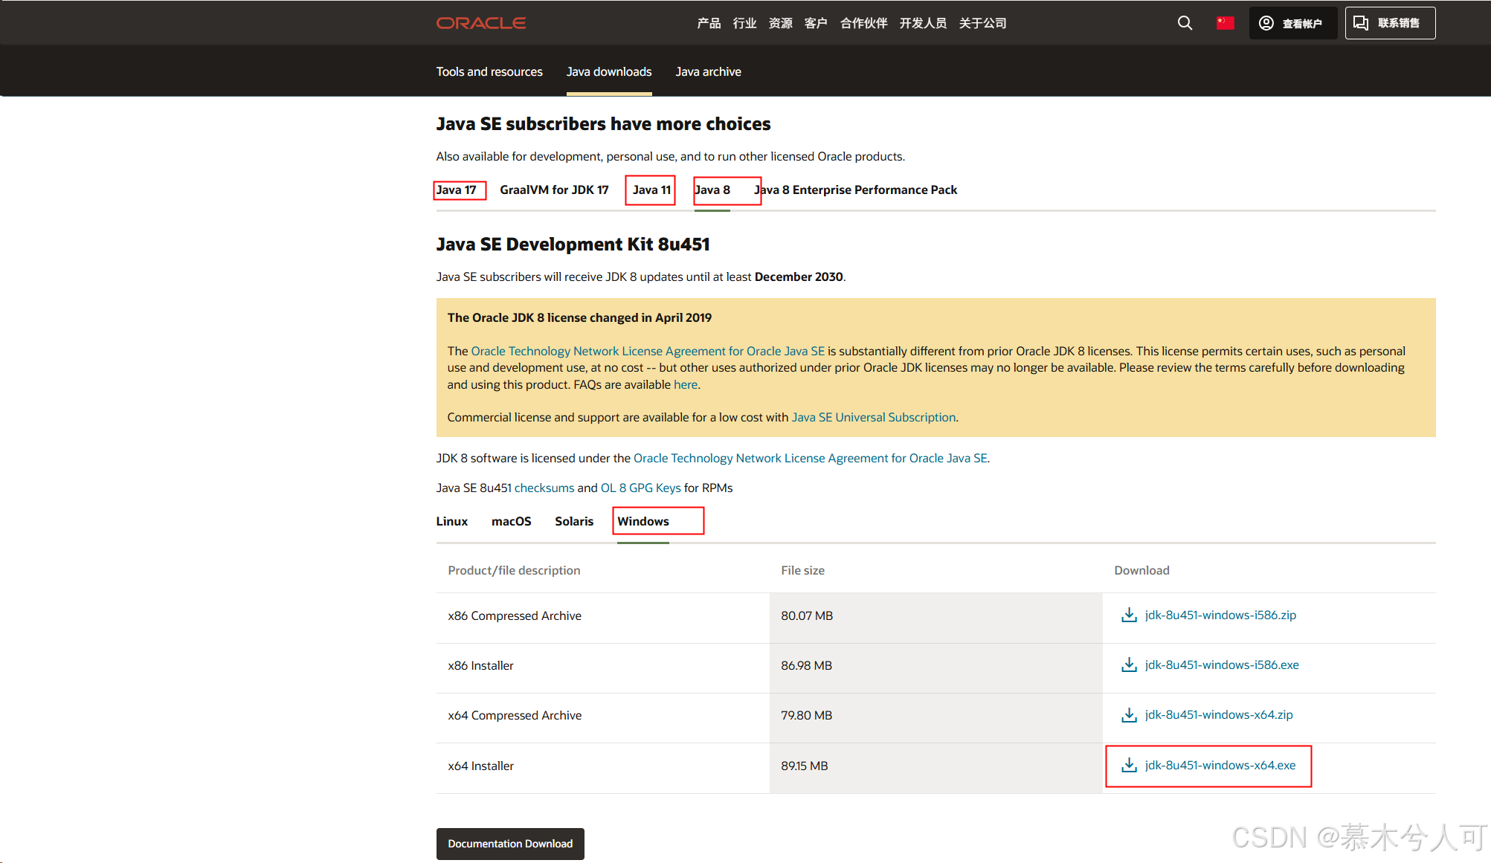Image resolution: width=1491 pixels, height=863 pixels.
Task: Select the Java 8 tab
Action: click(x=712, y=190)
